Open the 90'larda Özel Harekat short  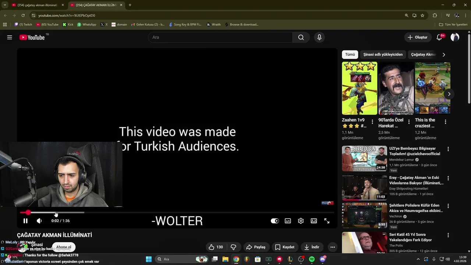396,88
